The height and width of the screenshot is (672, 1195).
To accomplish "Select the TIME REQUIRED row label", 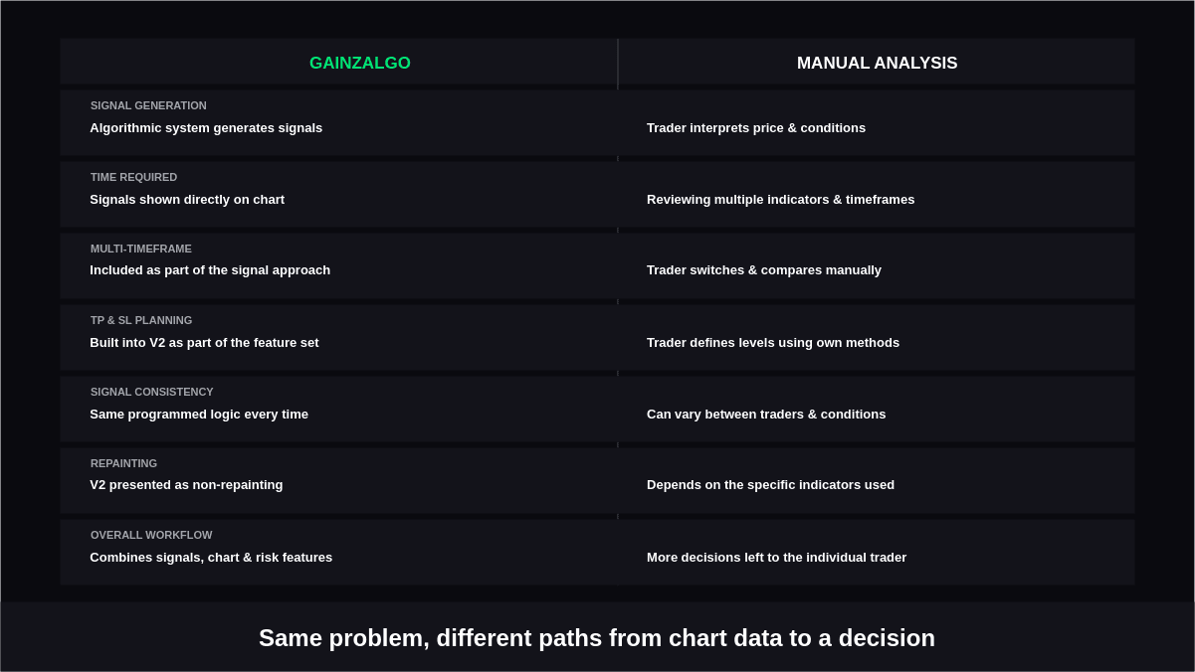I will pyautogui.click(x=133, y=177).
